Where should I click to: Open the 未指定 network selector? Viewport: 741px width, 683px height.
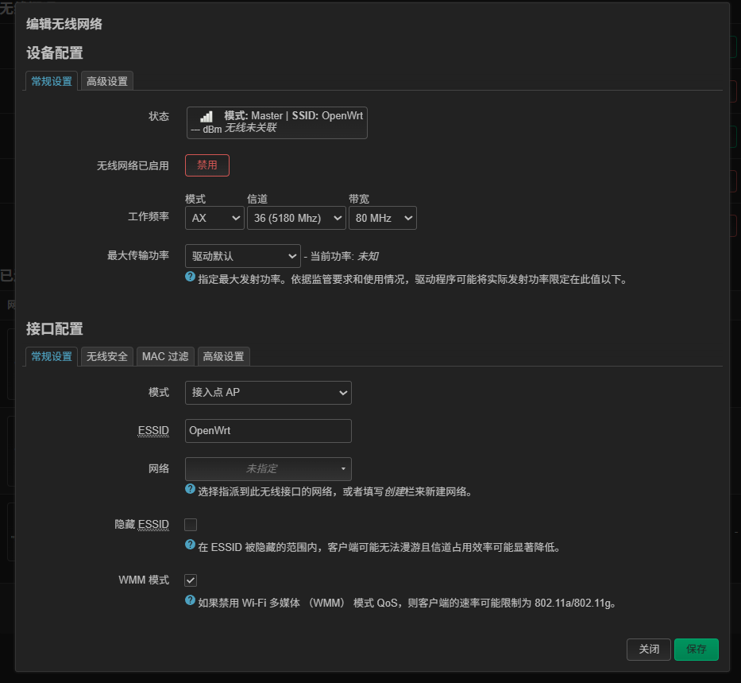pos(268,469)
